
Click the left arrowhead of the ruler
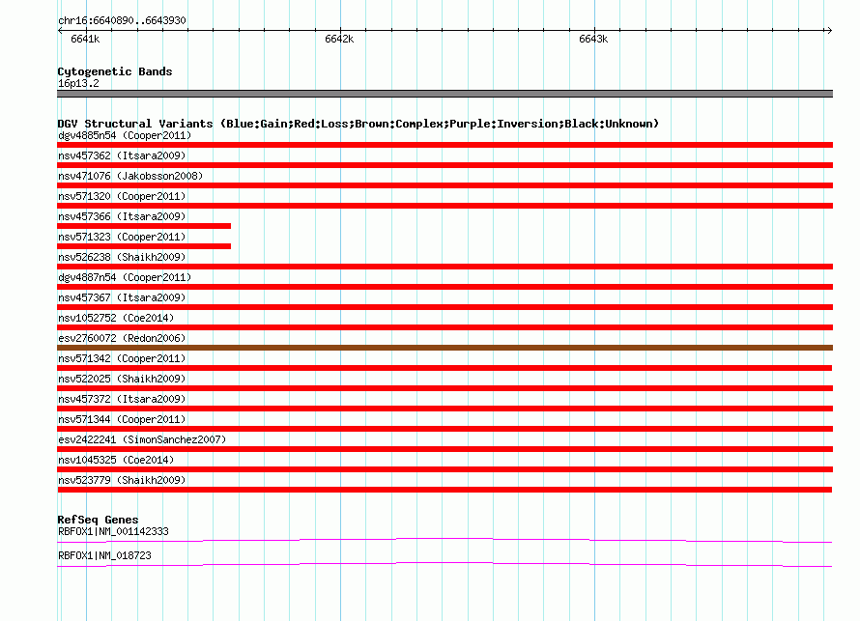(x=60, y=30)
